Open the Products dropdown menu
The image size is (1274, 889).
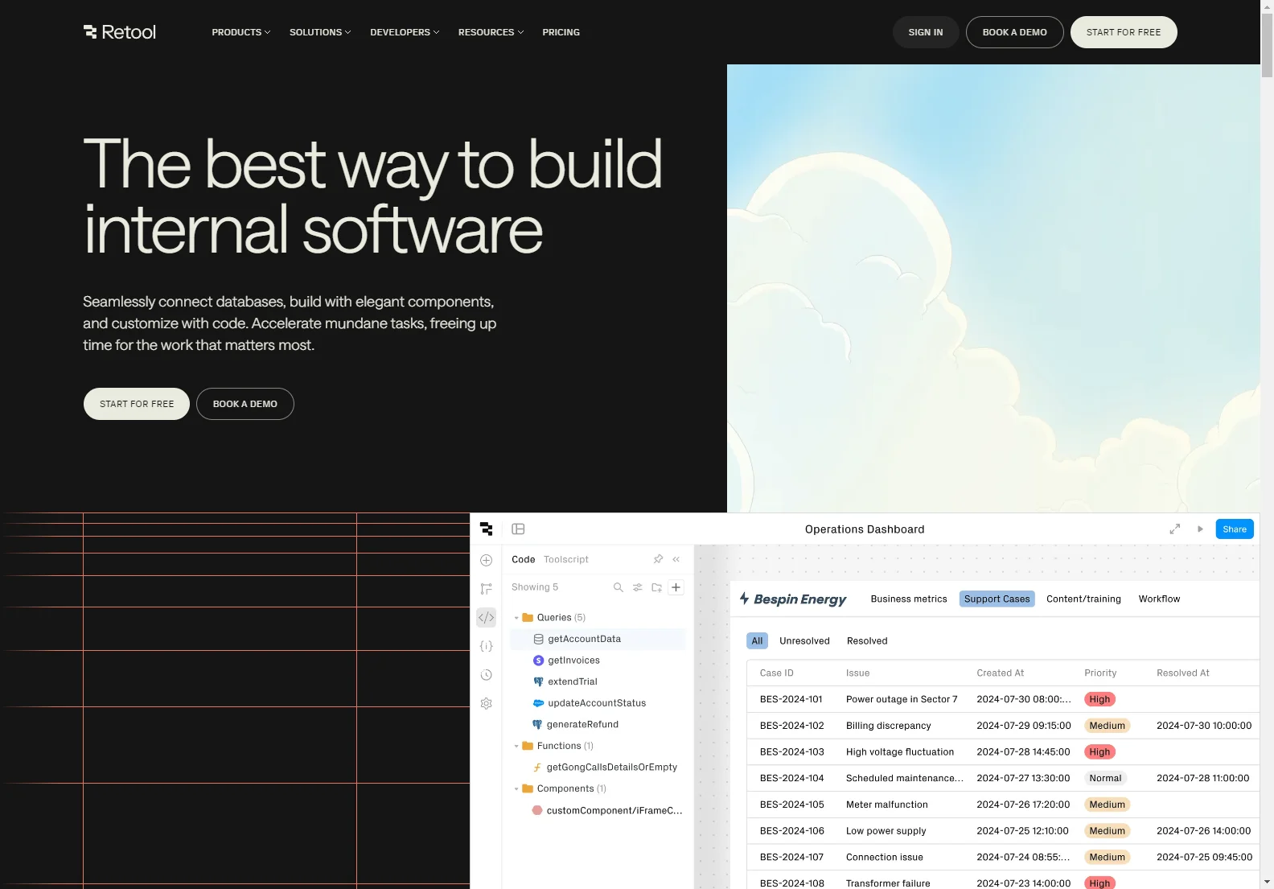[x=240, y=32]
